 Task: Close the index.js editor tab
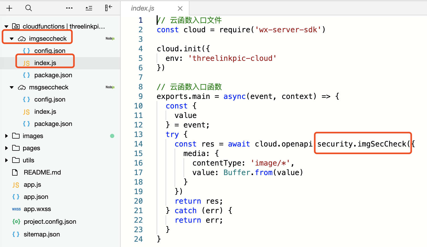click(x=180, y=8)
